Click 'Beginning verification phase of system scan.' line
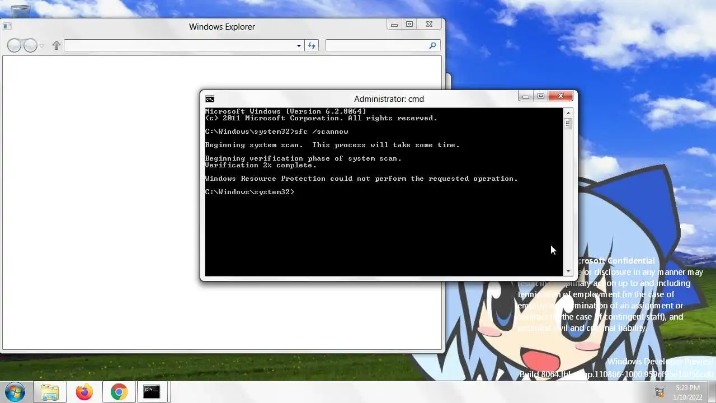 coord(303,158)
